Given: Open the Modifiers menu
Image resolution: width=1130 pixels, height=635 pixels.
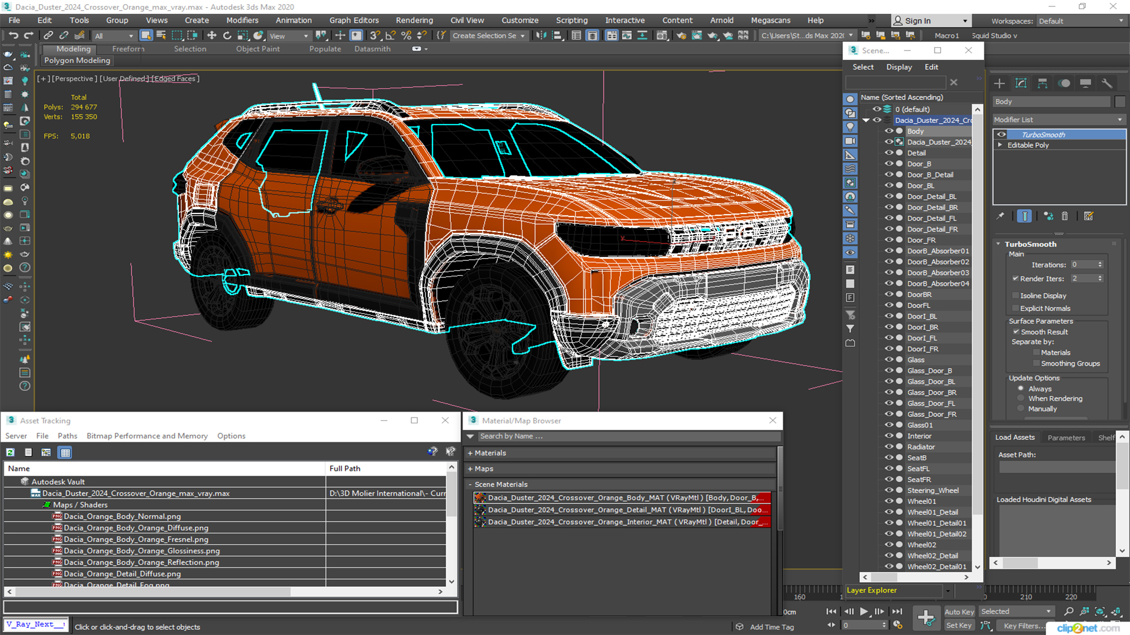Looking at the screenshot, I should click(x=242, y=20).
